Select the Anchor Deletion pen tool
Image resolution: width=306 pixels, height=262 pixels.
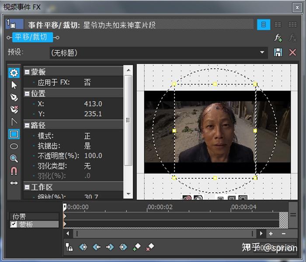(14, 109)
